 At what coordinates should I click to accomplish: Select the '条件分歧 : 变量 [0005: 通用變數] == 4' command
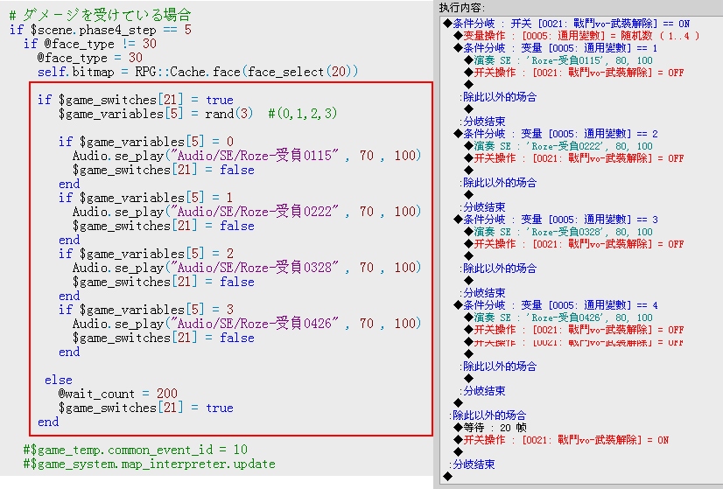pos(556,305)
